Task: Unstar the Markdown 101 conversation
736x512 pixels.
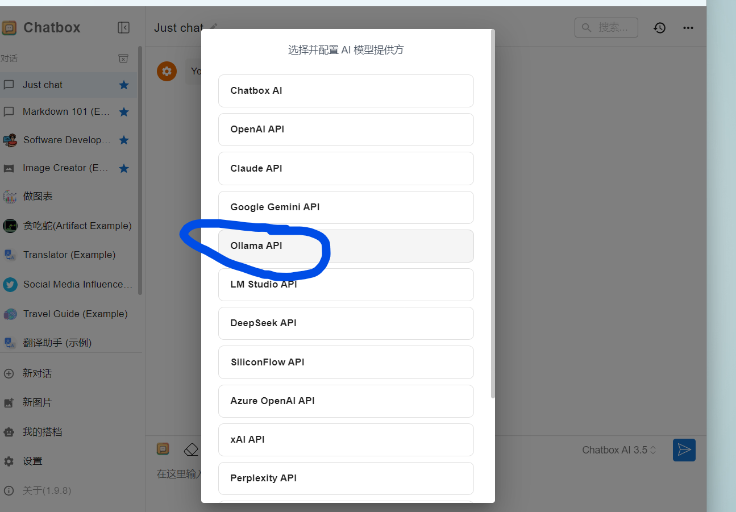Action: [x=124, y=112]
